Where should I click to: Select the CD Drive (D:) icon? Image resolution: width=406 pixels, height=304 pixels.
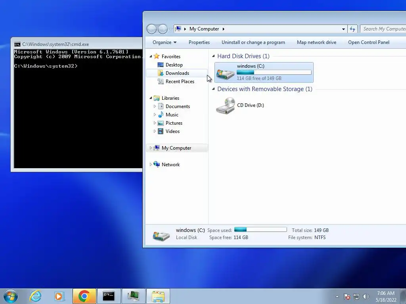(225, 105)
